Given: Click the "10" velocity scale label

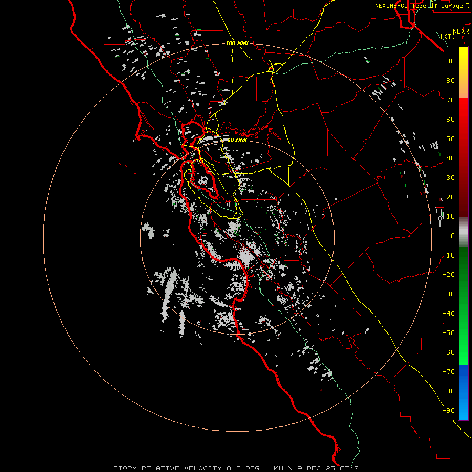Looking at the screenshot, I should tap(450, 217).
